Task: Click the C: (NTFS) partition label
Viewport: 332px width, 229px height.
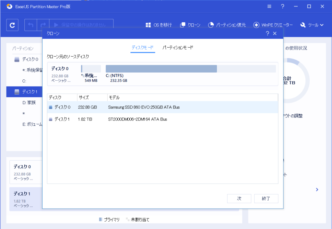Action: [114, 76]
